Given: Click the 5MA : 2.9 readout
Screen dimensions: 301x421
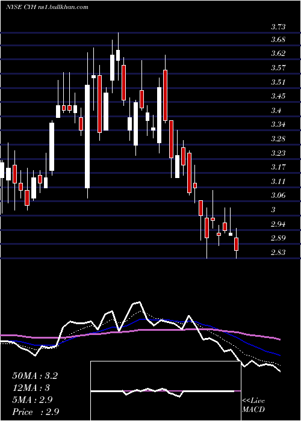Looking at the screenshot, I should [x=33, y=400].
